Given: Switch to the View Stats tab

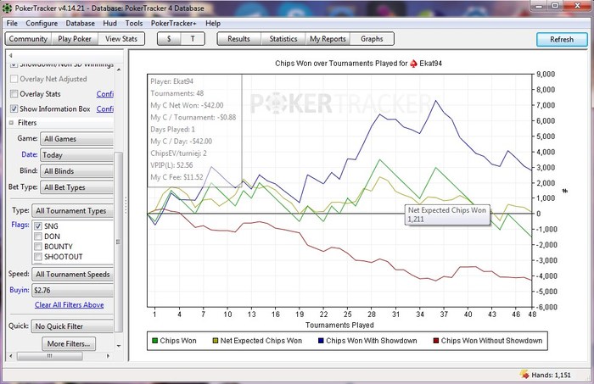Looking at the screenshot, I should (121, 39).
